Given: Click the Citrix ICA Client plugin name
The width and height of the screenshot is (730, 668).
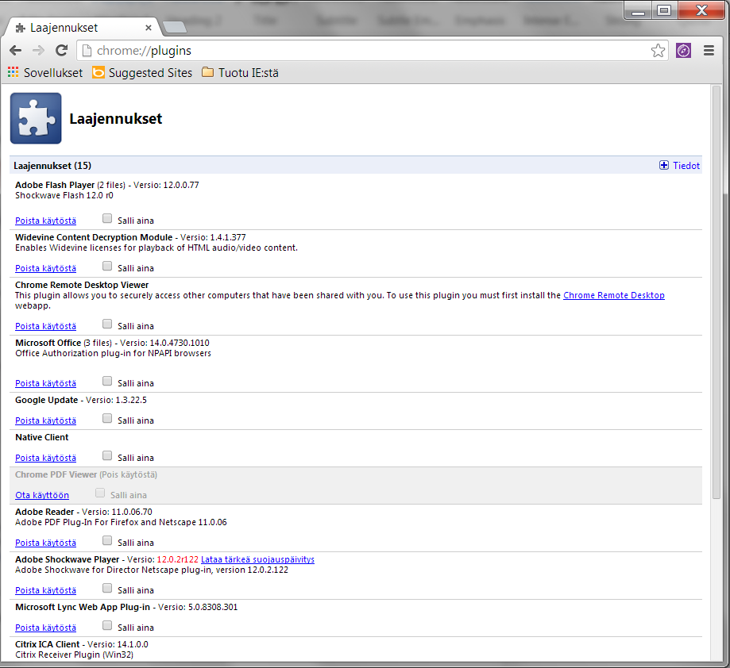Looking at the screenshot, I should pyautogui.click(x=48, y=644).
